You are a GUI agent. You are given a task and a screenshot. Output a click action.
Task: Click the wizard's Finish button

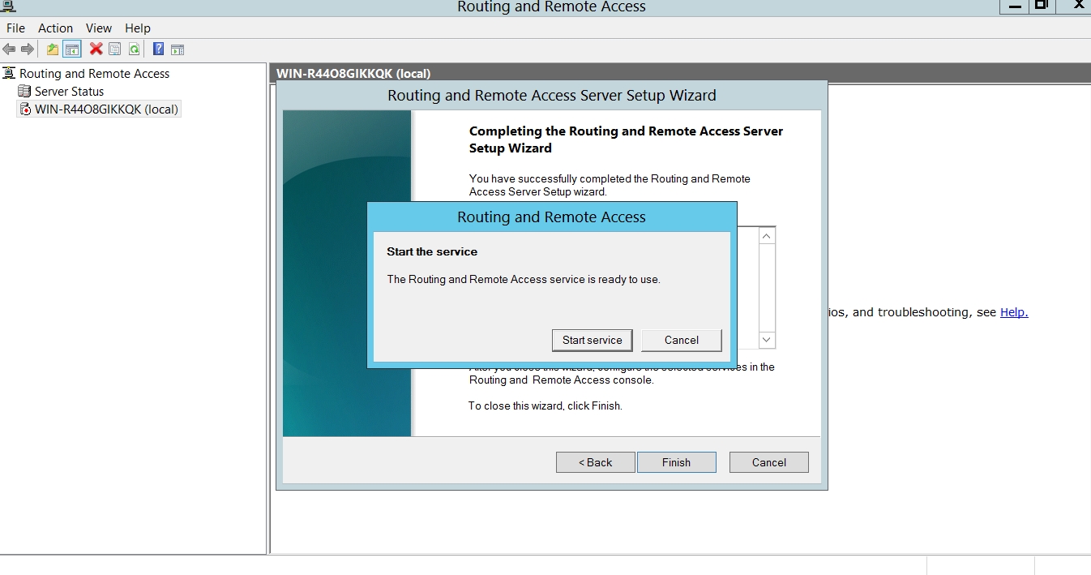coord(676,462)
